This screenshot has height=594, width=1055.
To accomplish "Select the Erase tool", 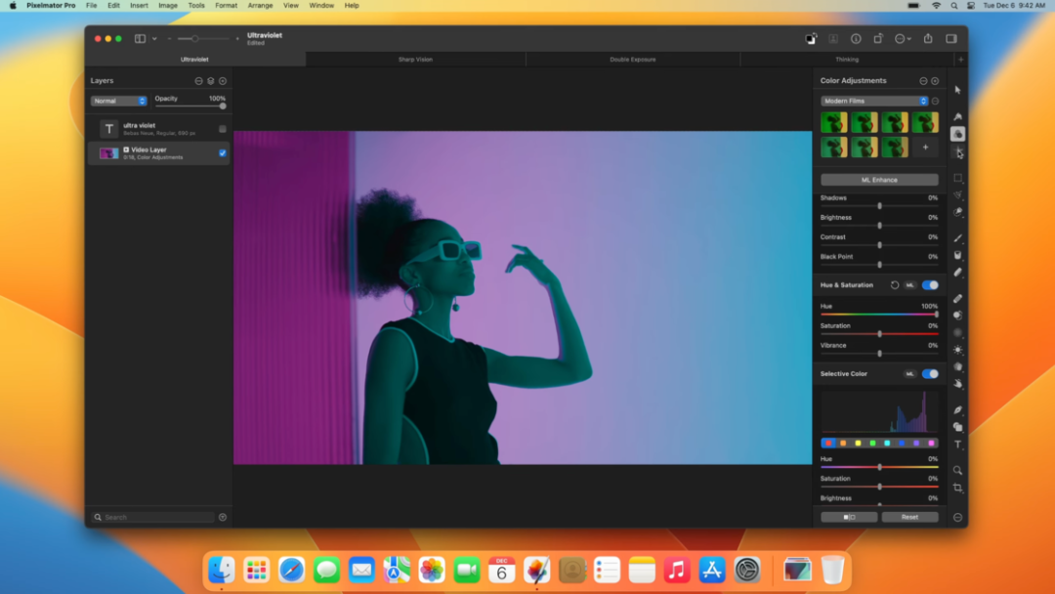I will point(957,273).
